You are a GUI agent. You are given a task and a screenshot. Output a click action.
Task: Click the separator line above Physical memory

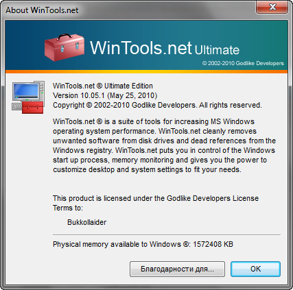167,234
